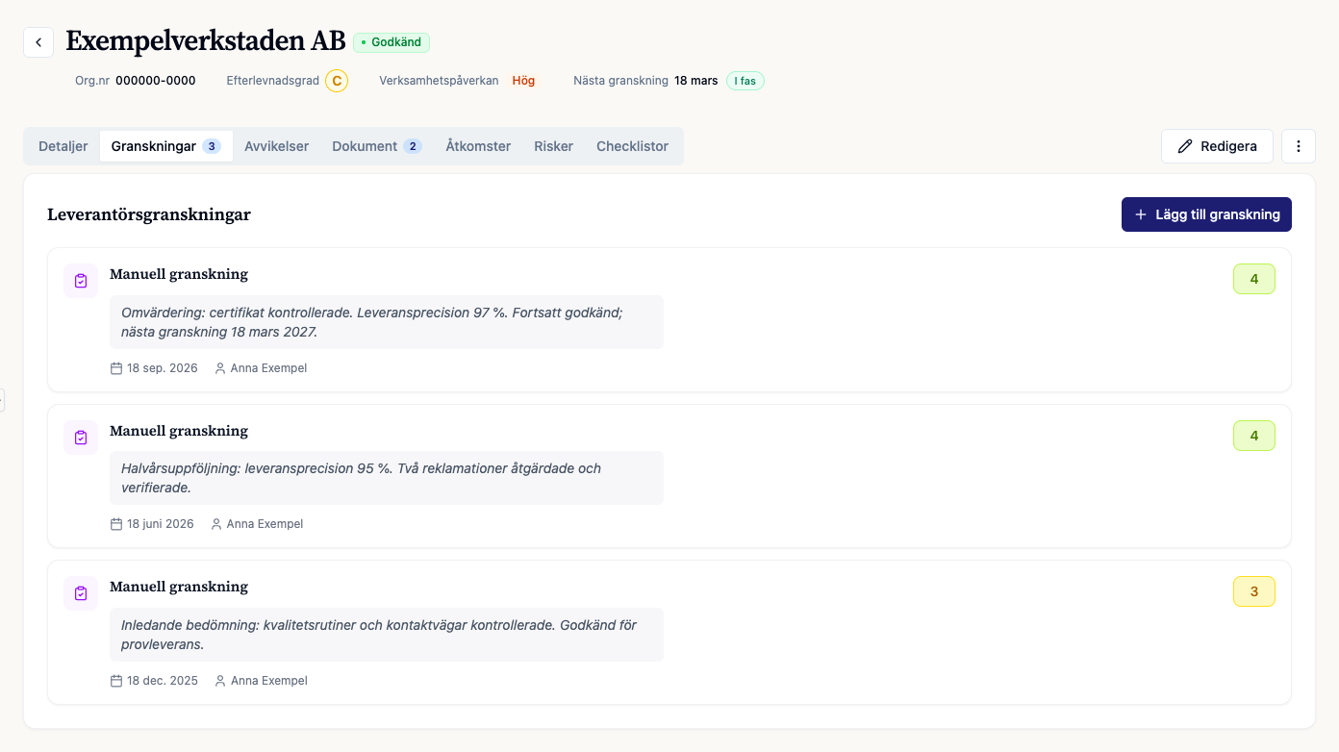Open the review noting Leveransprecision 97 %
This screenshot has height=752, width=1339.
point(386,322)
